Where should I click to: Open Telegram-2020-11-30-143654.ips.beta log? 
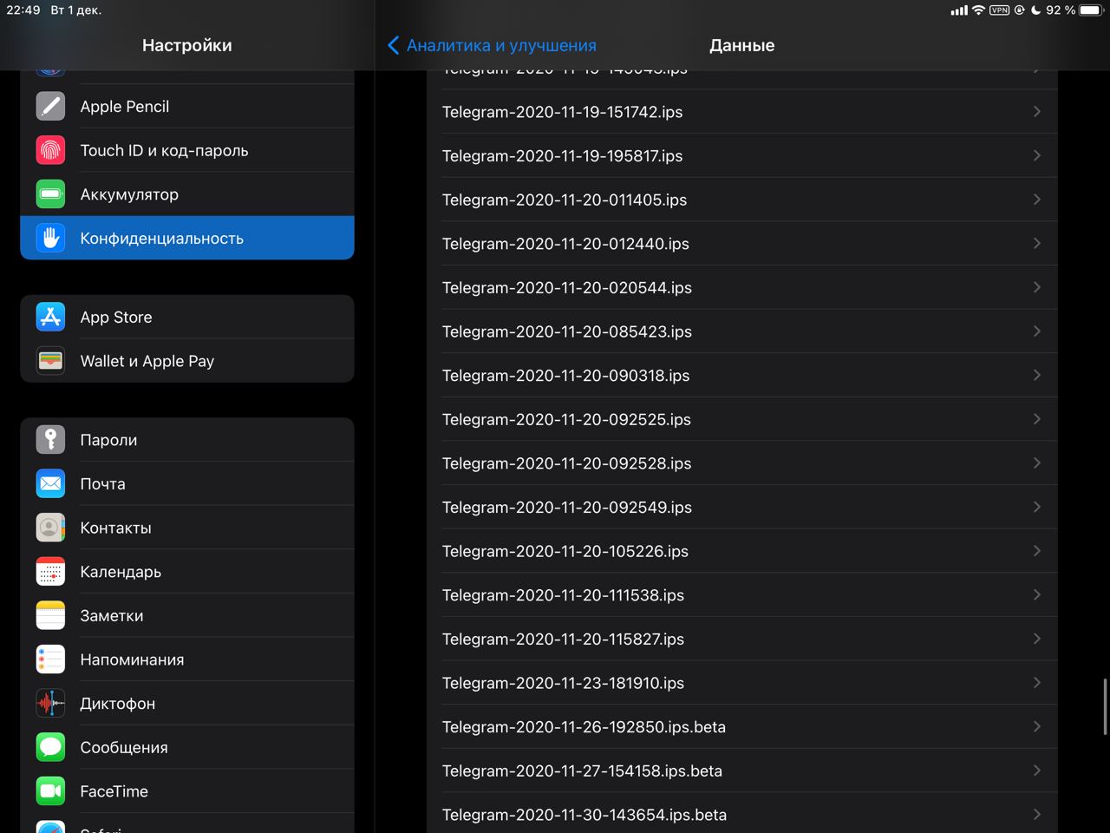[742, 814]
